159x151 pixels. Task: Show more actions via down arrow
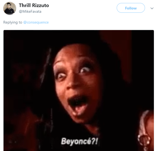click(x=152, y=8)
